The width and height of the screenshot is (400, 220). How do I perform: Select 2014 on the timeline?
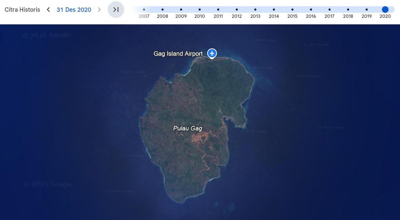pos(274,10)
